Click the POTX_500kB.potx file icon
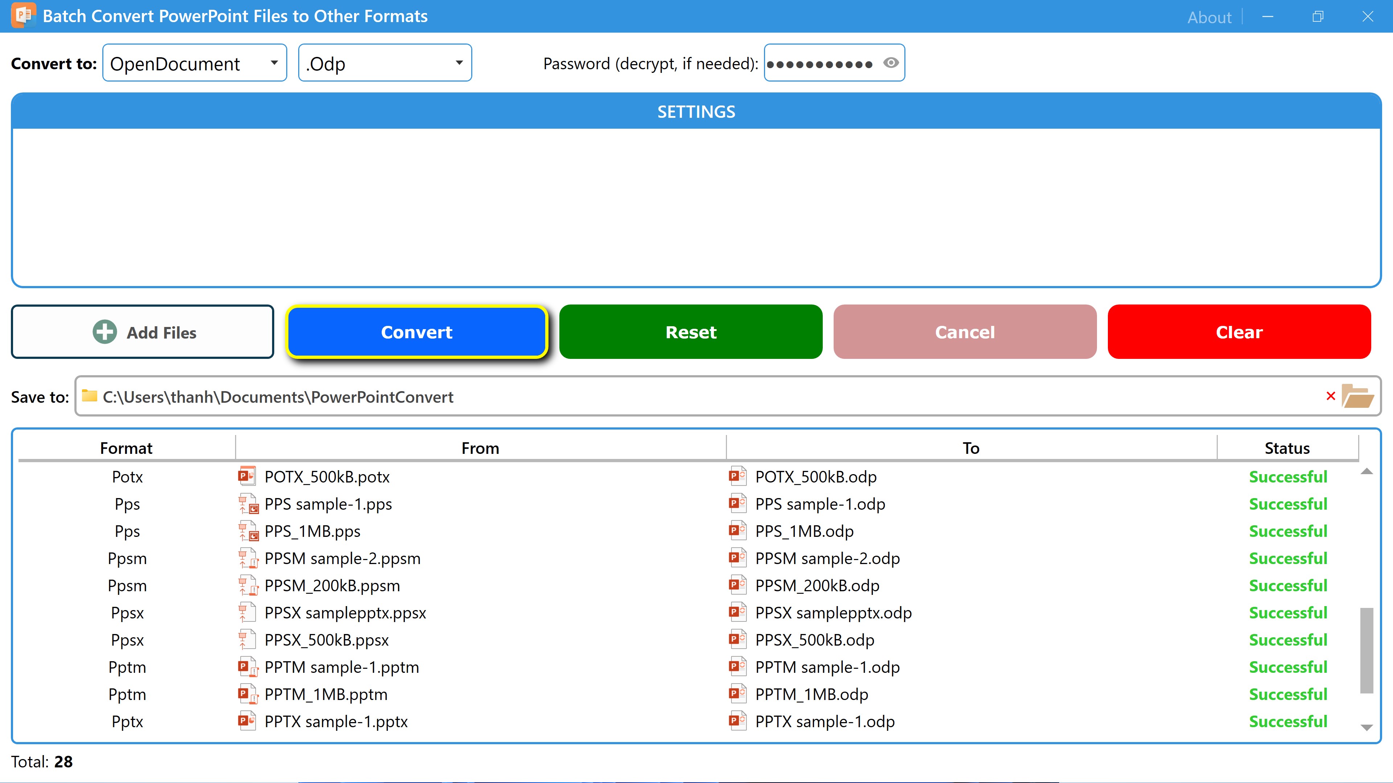 click(x=247, y=476)
